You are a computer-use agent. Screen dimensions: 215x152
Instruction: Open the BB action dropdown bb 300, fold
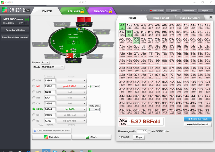(x=72, y=121)
